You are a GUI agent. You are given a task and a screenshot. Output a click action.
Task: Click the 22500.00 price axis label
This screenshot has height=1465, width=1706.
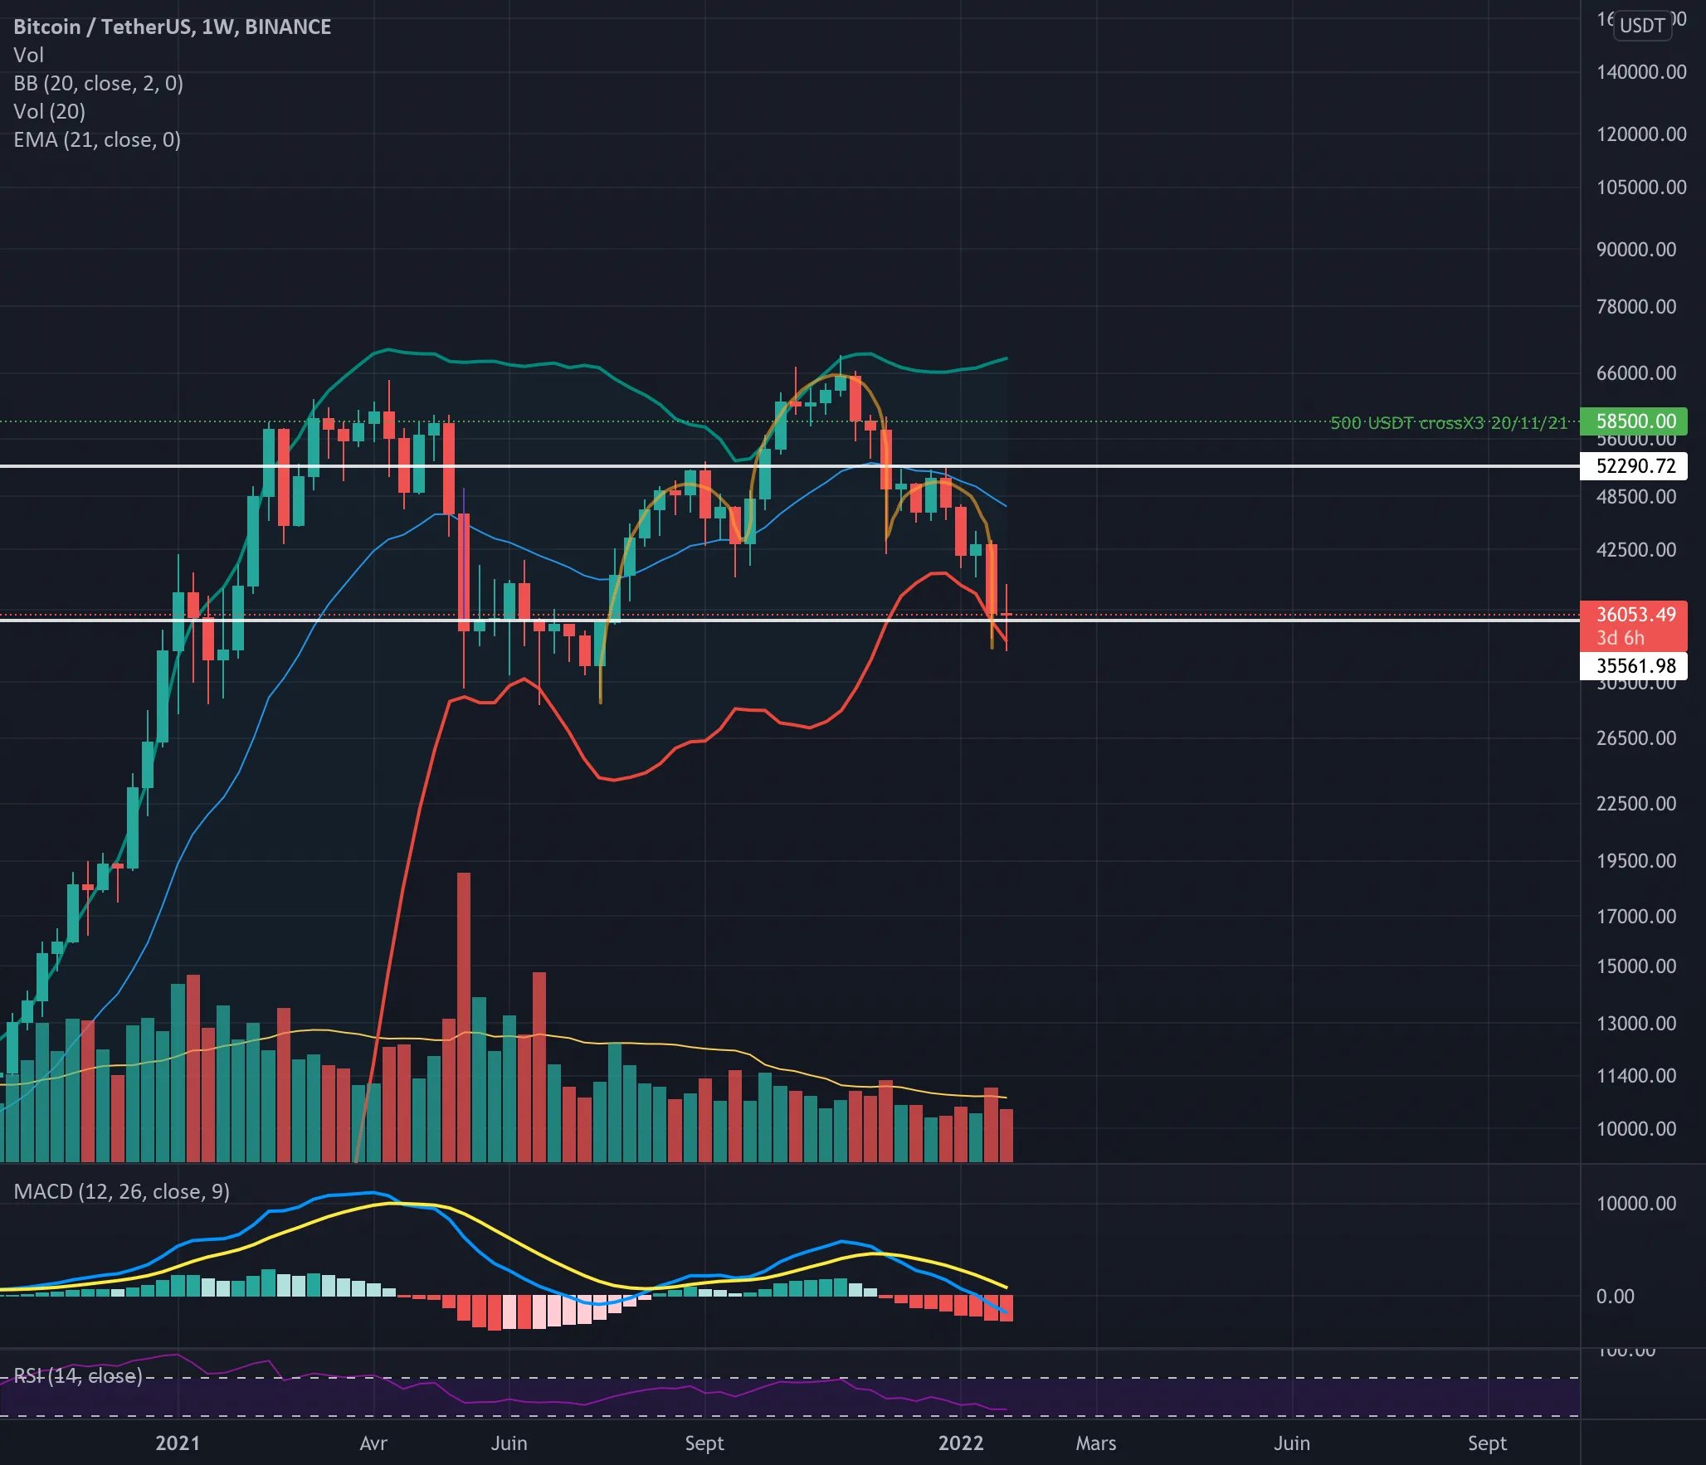click(1636, 803)
